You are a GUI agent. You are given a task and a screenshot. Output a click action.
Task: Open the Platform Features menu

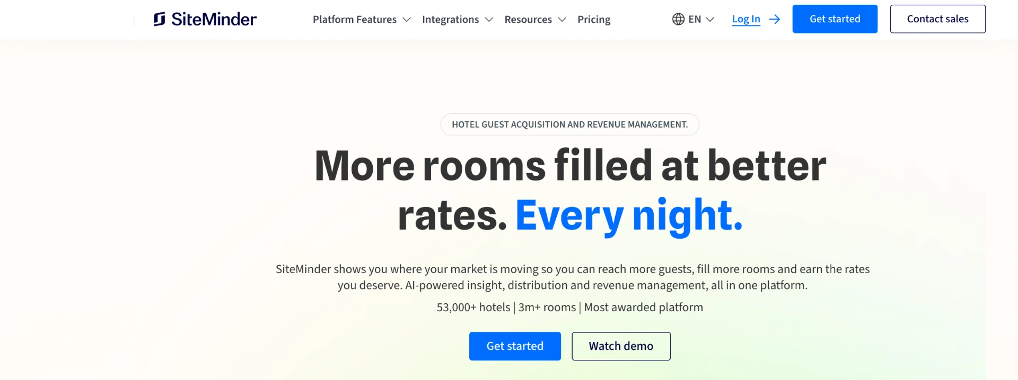pos(355,20)
